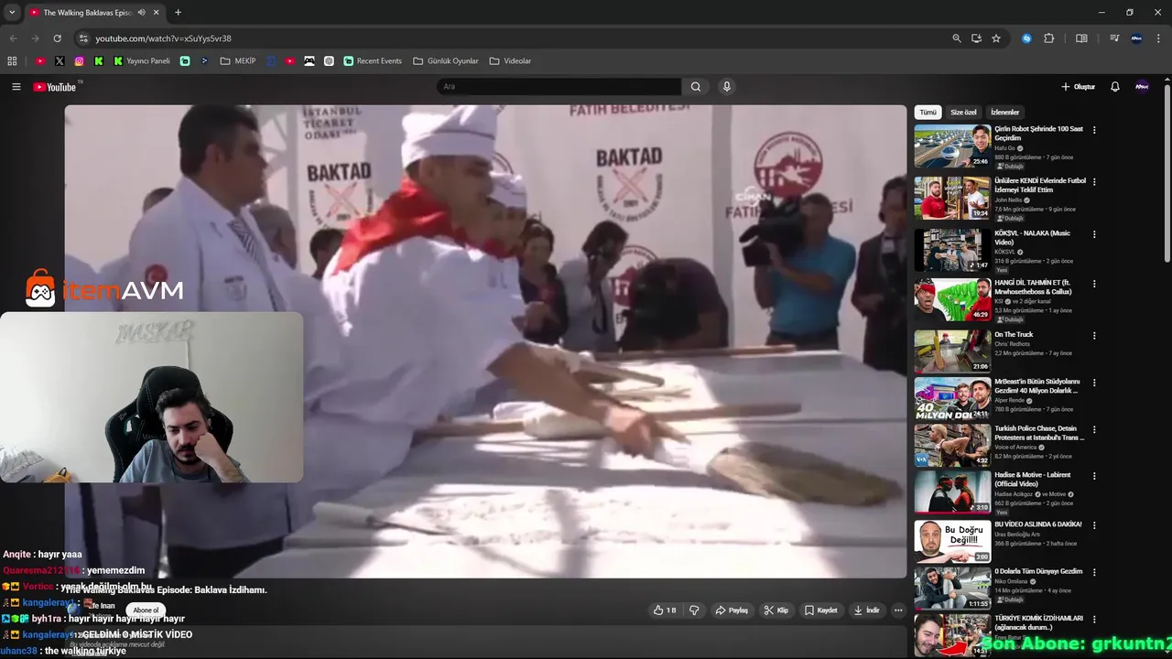Open the On The Truck video thumbnail
This screenshot has width=1172, height=659.
pyautogui.click(x=952, y=351)
